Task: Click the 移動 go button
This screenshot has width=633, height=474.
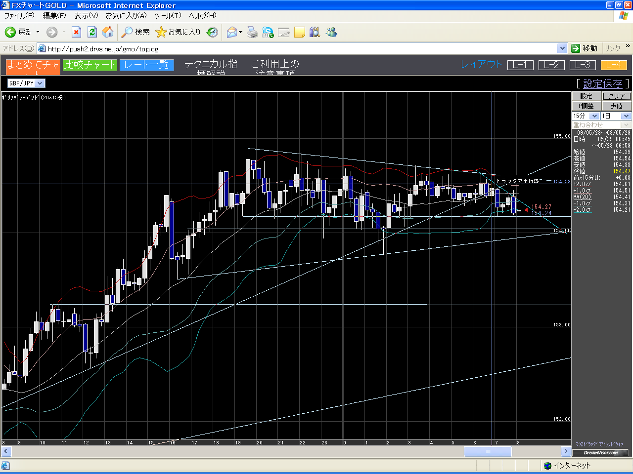Action: [585, 48]
